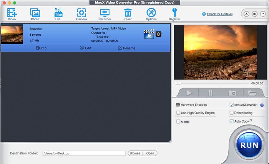The image size is (269, 164).
Task: Click the Destination Folder path field
Action: click(84, 153)
